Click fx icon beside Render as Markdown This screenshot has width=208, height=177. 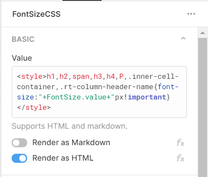click(180, 143)
